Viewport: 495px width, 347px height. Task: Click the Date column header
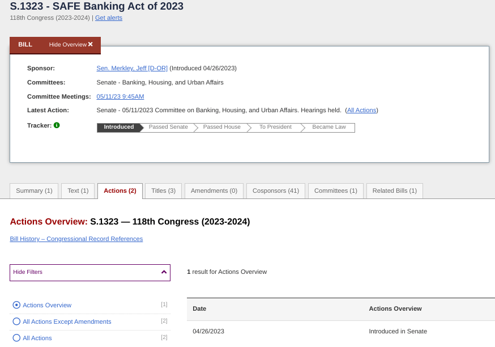click(x=199, y=309)
